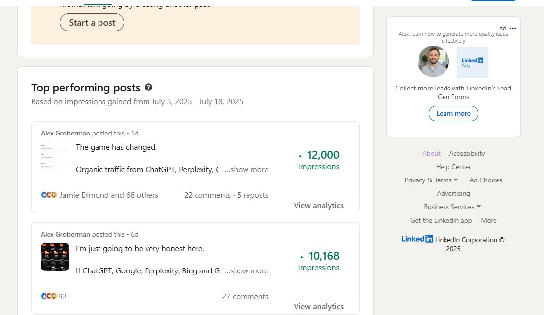
Task: Expand the Business Services dropdown
Action: 452,207
